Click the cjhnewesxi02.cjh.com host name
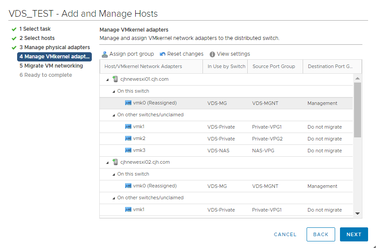The height and width of the screenshot is (248, 376). click(x=145, y=162)
